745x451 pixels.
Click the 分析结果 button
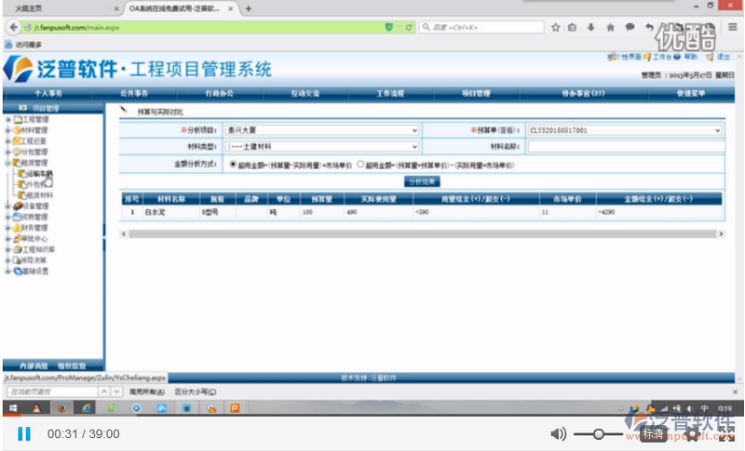(422, 180)
